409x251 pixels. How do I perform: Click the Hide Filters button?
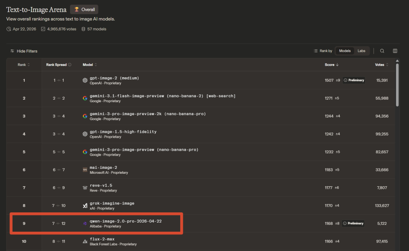(x=24, y=51)
